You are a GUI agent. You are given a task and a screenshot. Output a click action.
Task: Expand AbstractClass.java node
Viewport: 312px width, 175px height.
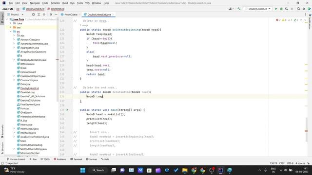pos(14,39)
